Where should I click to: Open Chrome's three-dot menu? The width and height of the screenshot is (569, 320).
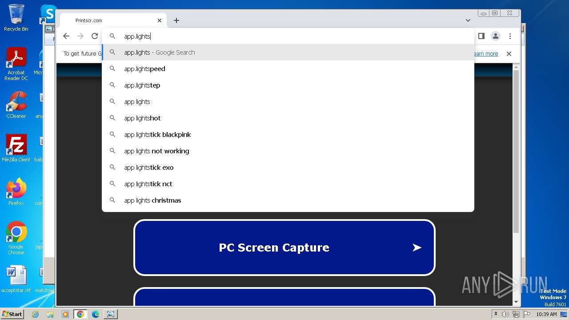[x=510, y=36]
